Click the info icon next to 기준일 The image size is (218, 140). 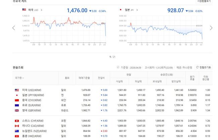coord(118,67)
